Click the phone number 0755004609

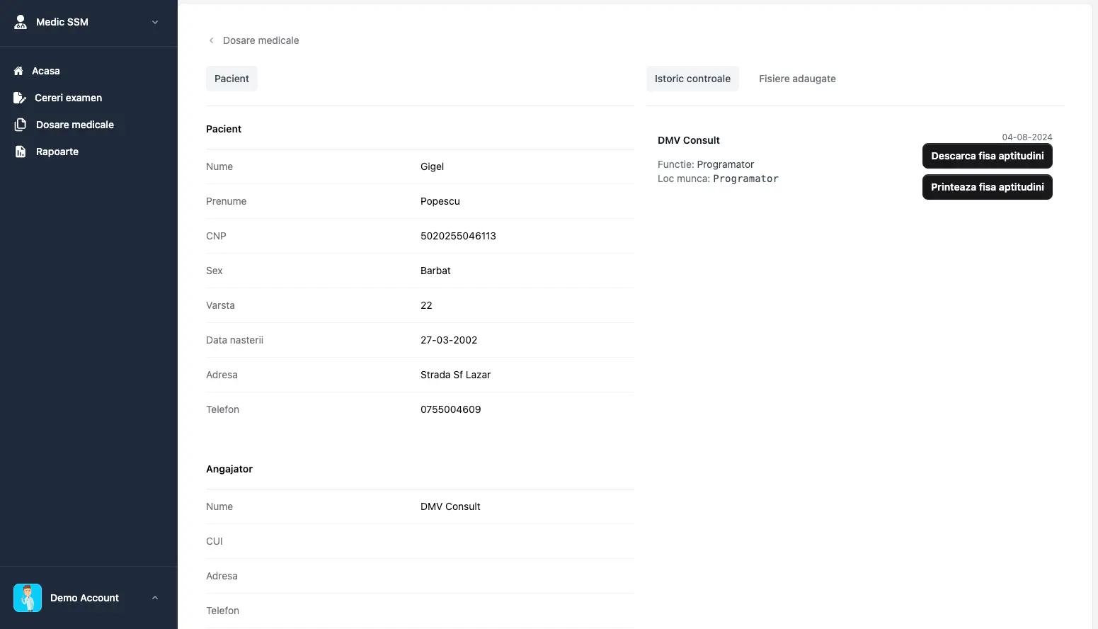pyautogui.click(x=450, y=409)
